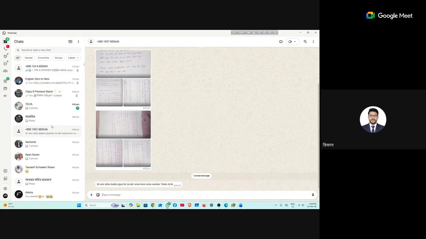Open the Ankita chat

coord(48,194)
